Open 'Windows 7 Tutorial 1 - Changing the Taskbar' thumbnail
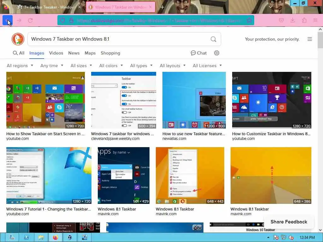This screenshot has height=242, width=323. point(49,175)
